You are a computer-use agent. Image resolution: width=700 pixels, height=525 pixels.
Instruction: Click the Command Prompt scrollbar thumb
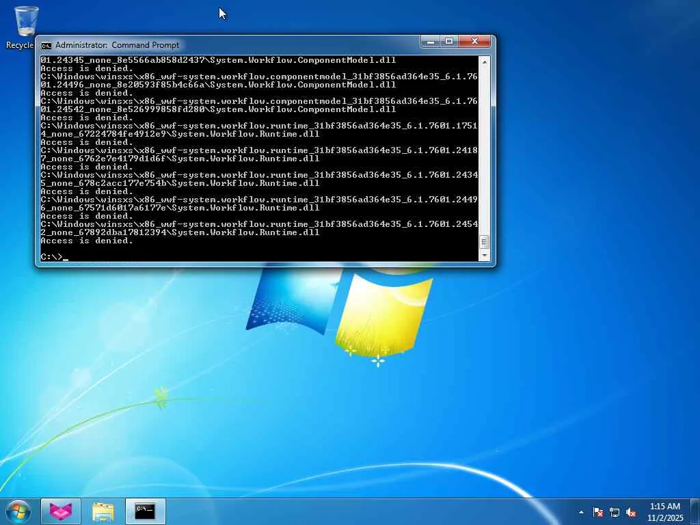tap(485, 242)
